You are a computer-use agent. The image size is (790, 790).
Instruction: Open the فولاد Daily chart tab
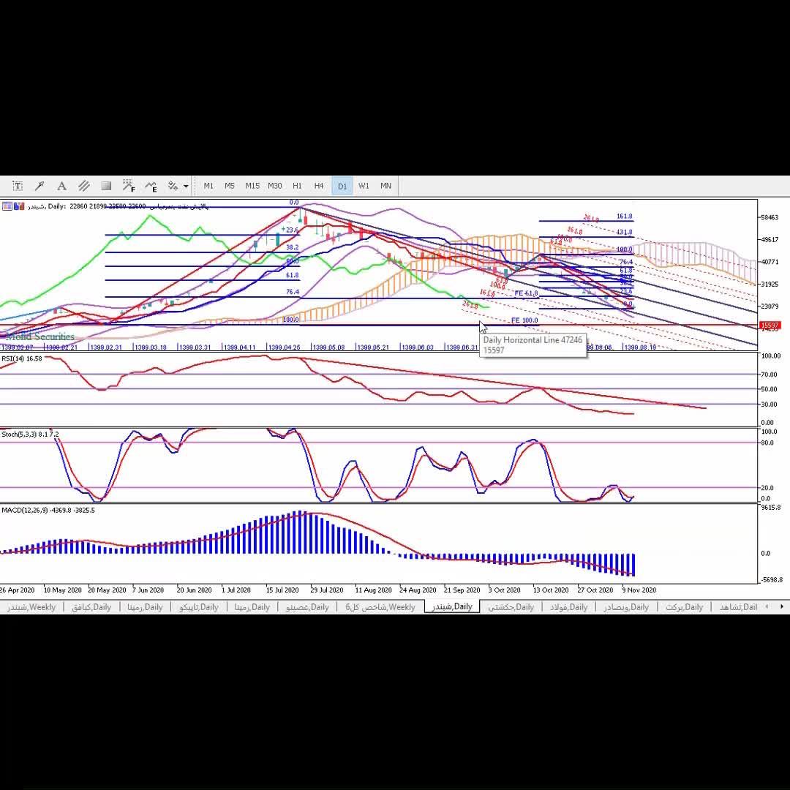click(568, 607)
